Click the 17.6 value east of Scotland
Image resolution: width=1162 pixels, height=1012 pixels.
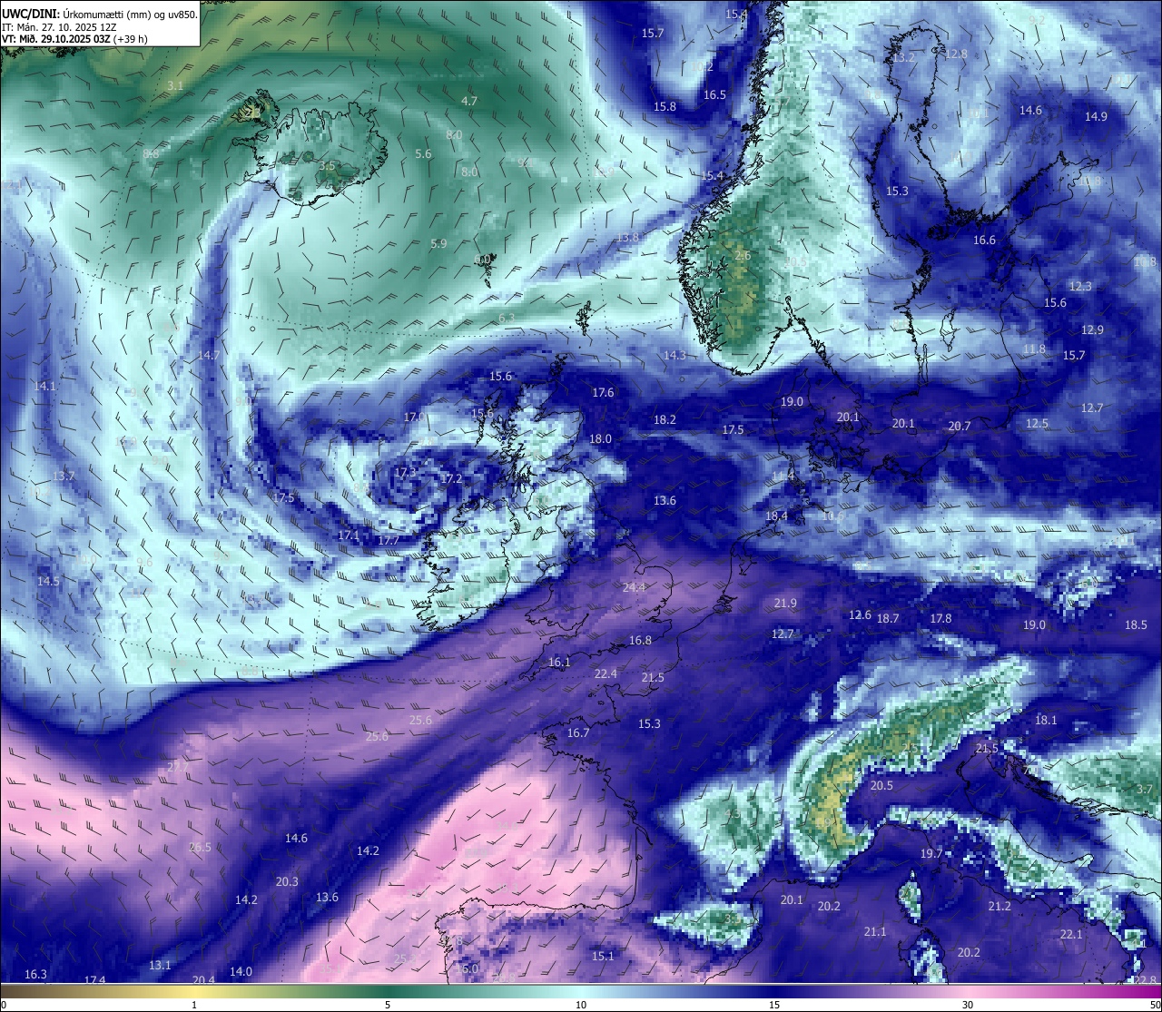[x=603, y=392]
